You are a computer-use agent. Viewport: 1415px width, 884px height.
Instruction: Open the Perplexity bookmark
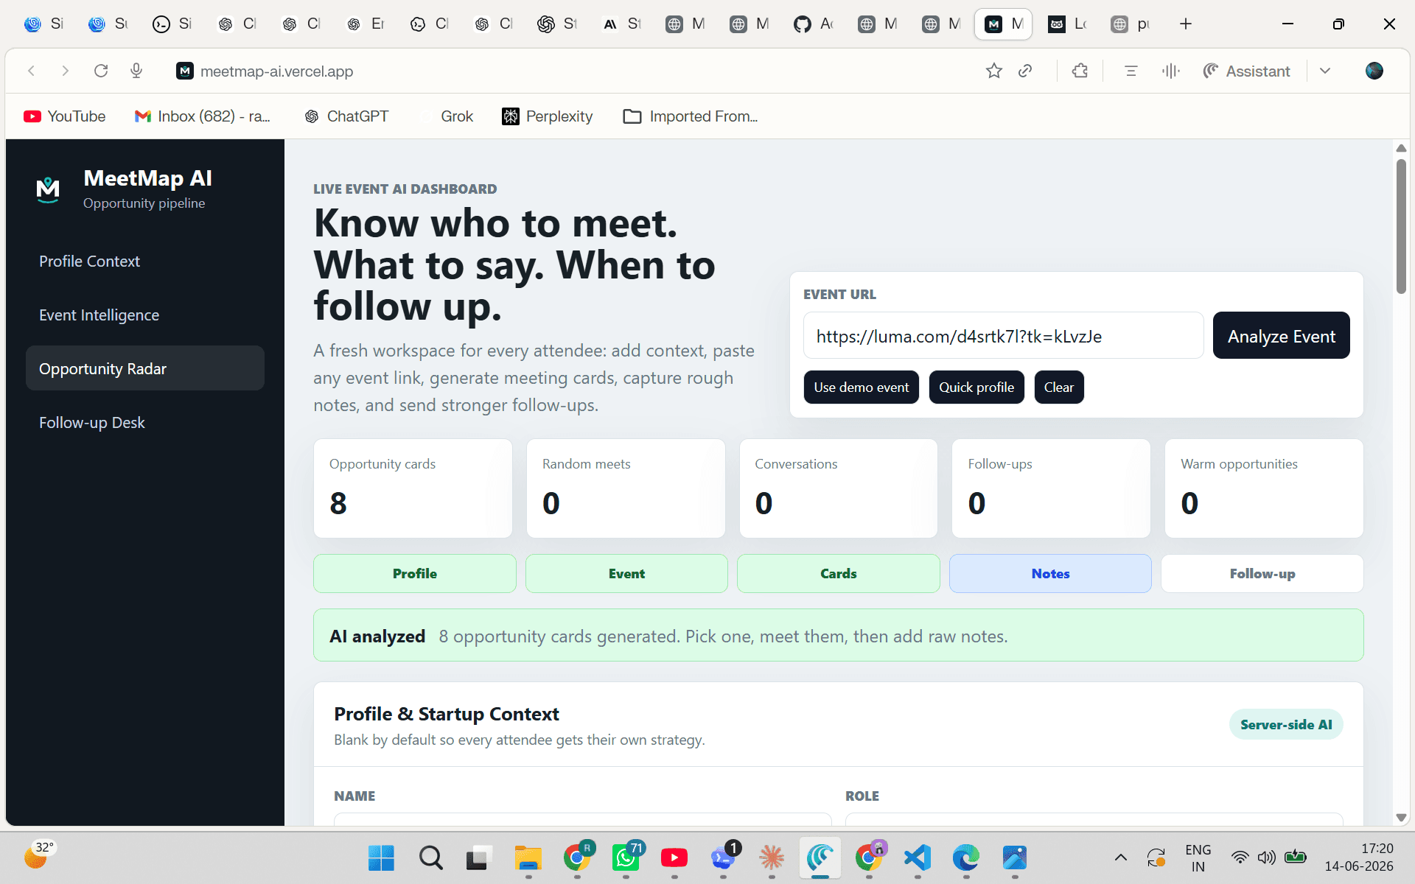pos(548,116)
